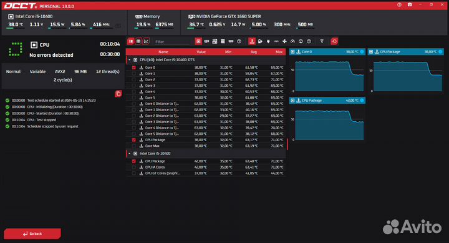
Task: Uncheck the Core 0 sensor checkbox
Action: (x=133, y=67)
